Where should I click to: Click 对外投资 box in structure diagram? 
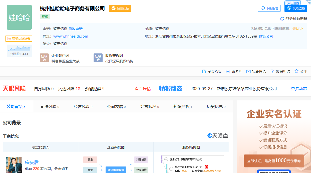[x=141, y=159]
